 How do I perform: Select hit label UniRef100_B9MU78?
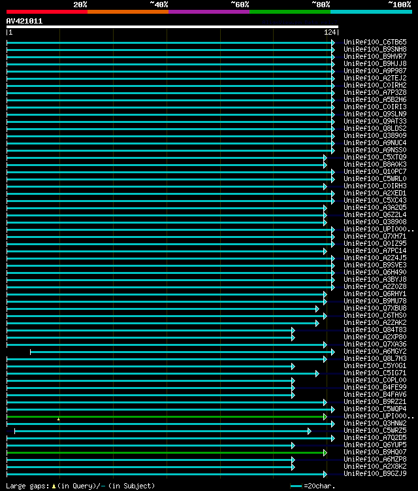[375, 301]
